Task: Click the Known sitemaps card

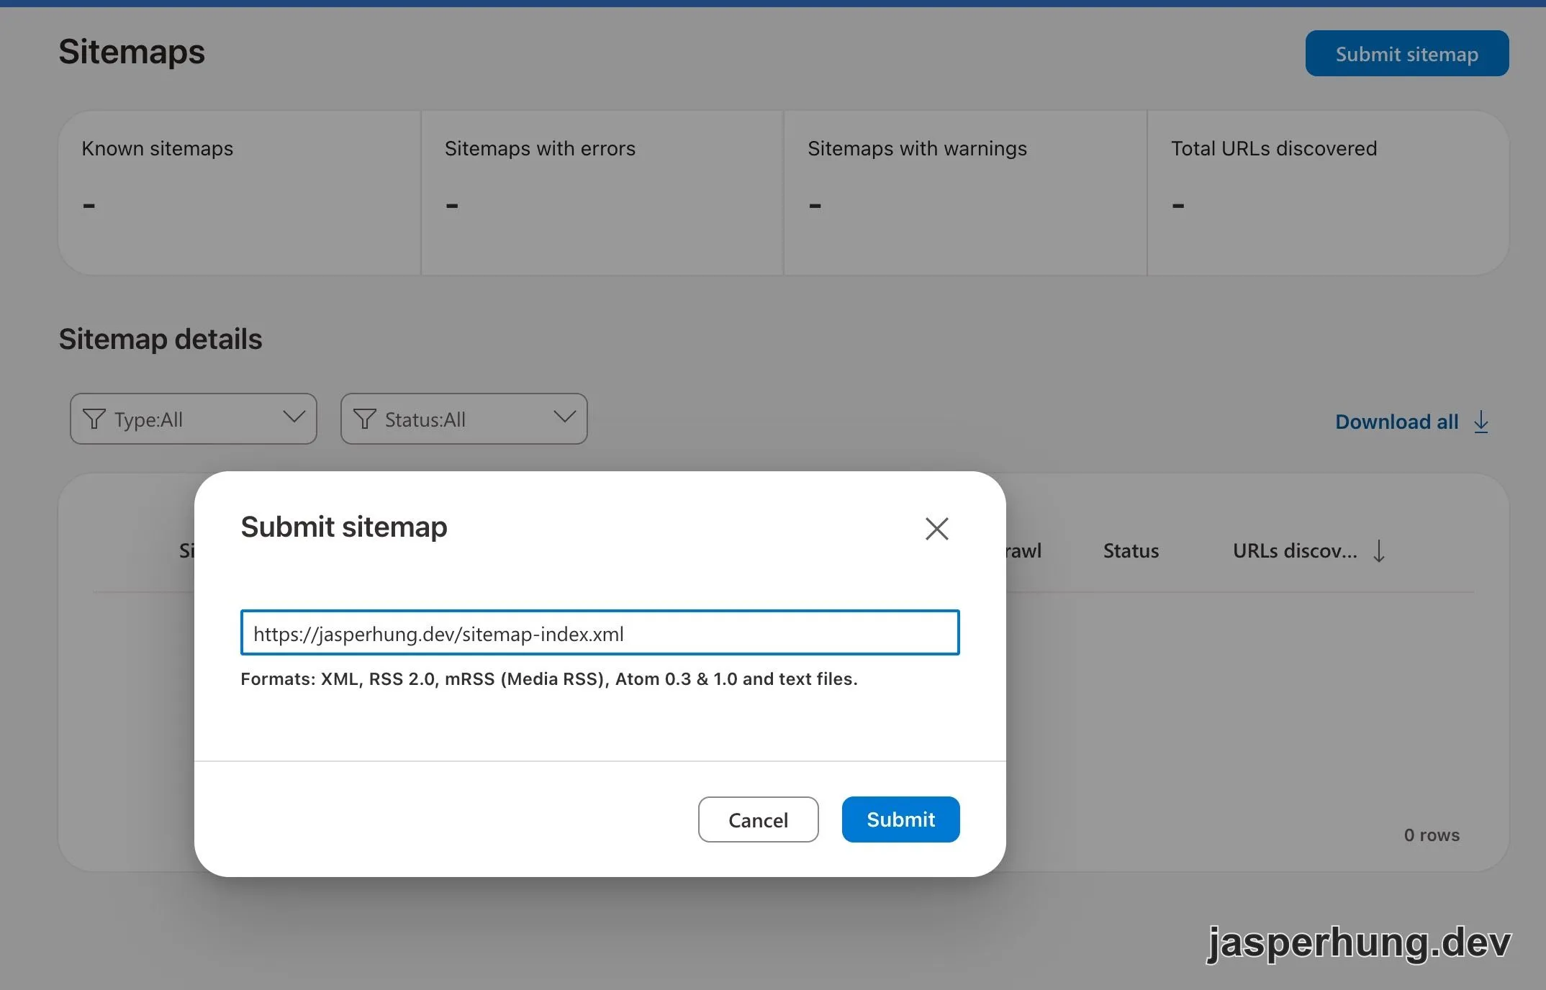Action: click(x=239, y=193)
